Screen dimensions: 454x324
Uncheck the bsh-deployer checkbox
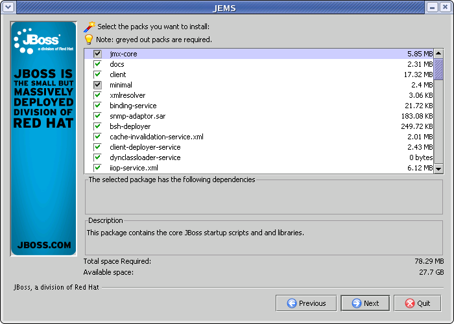[97, 127]
